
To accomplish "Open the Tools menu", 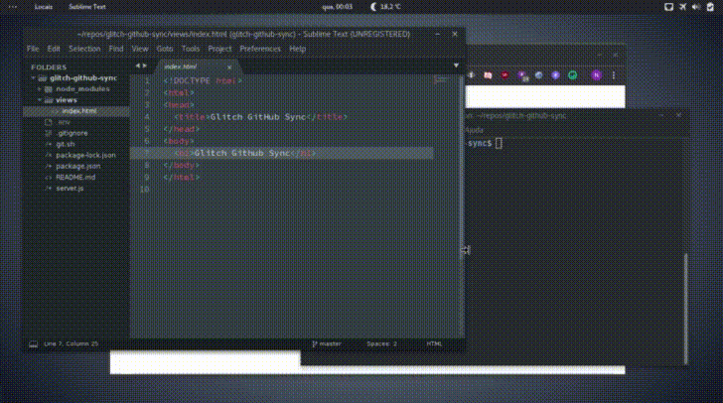I will pyautogui.click(x=191, y=49).
